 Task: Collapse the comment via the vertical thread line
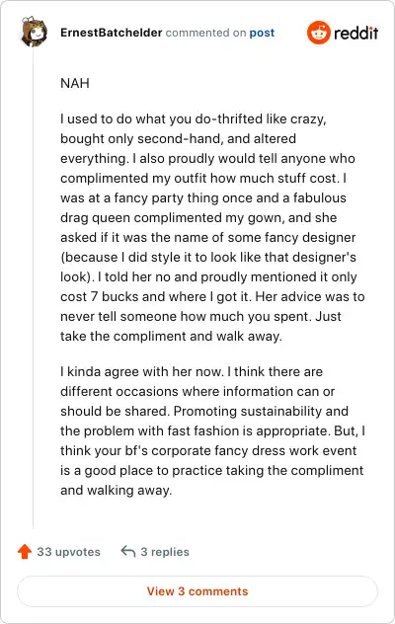(33, 288)
